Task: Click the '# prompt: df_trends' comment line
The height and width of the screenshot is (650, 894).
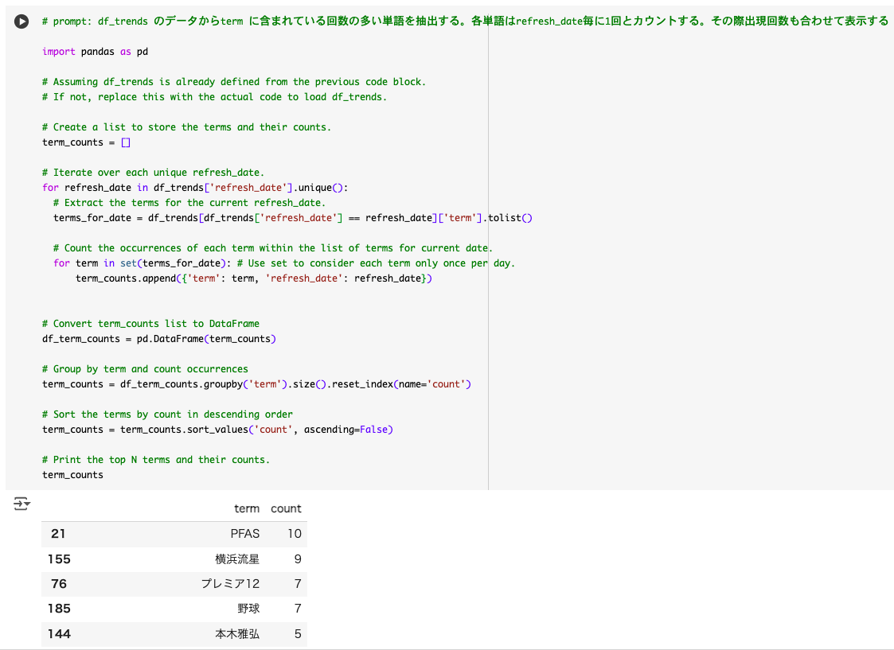Action: [x=465, y=21]
